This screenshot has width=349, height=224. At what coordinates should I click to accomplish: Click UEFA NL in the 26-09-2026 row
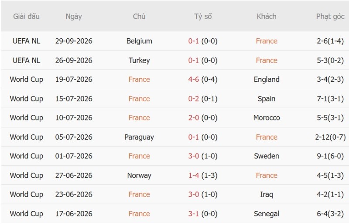click(26, 60)
